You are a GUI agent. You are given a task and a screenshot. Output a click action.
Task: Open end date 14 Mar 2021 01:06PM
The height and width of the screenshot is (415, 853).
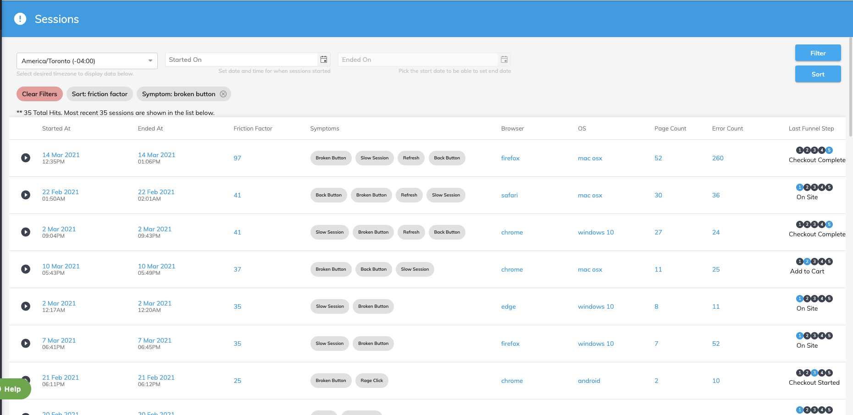tap(156, 158)
